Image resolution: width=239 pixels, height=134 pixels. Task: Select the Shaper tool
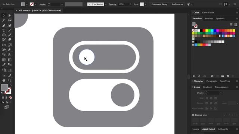point(4,40)
